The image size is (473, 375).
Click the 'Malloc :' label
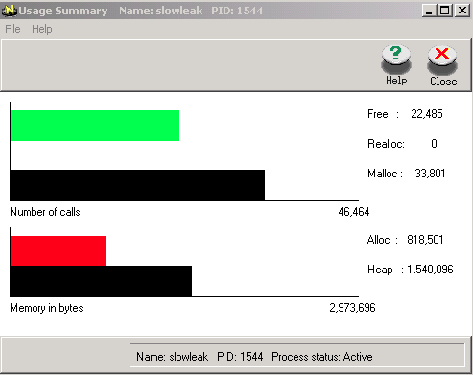385,174
